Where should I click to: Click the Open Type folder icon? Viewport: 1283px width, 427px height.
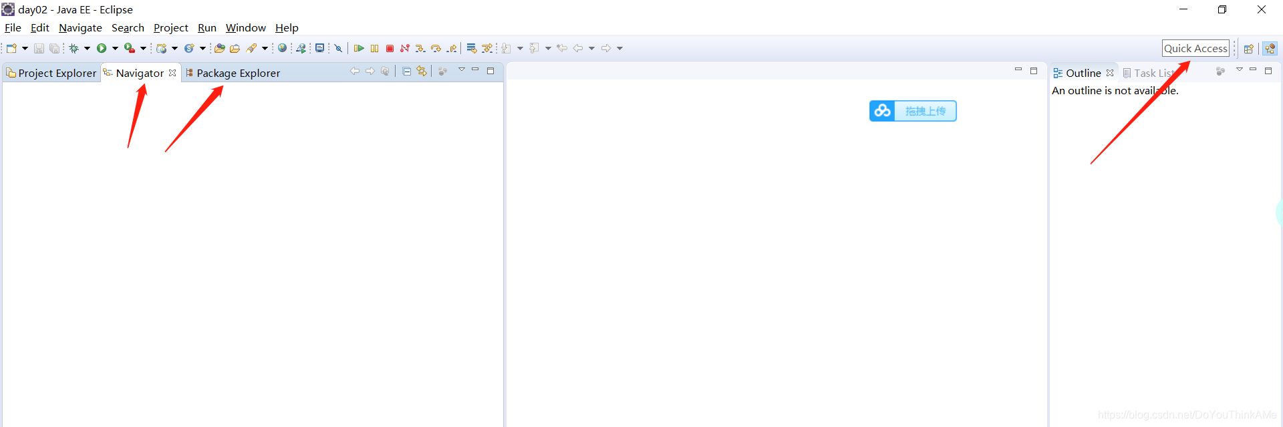(219, 48)
